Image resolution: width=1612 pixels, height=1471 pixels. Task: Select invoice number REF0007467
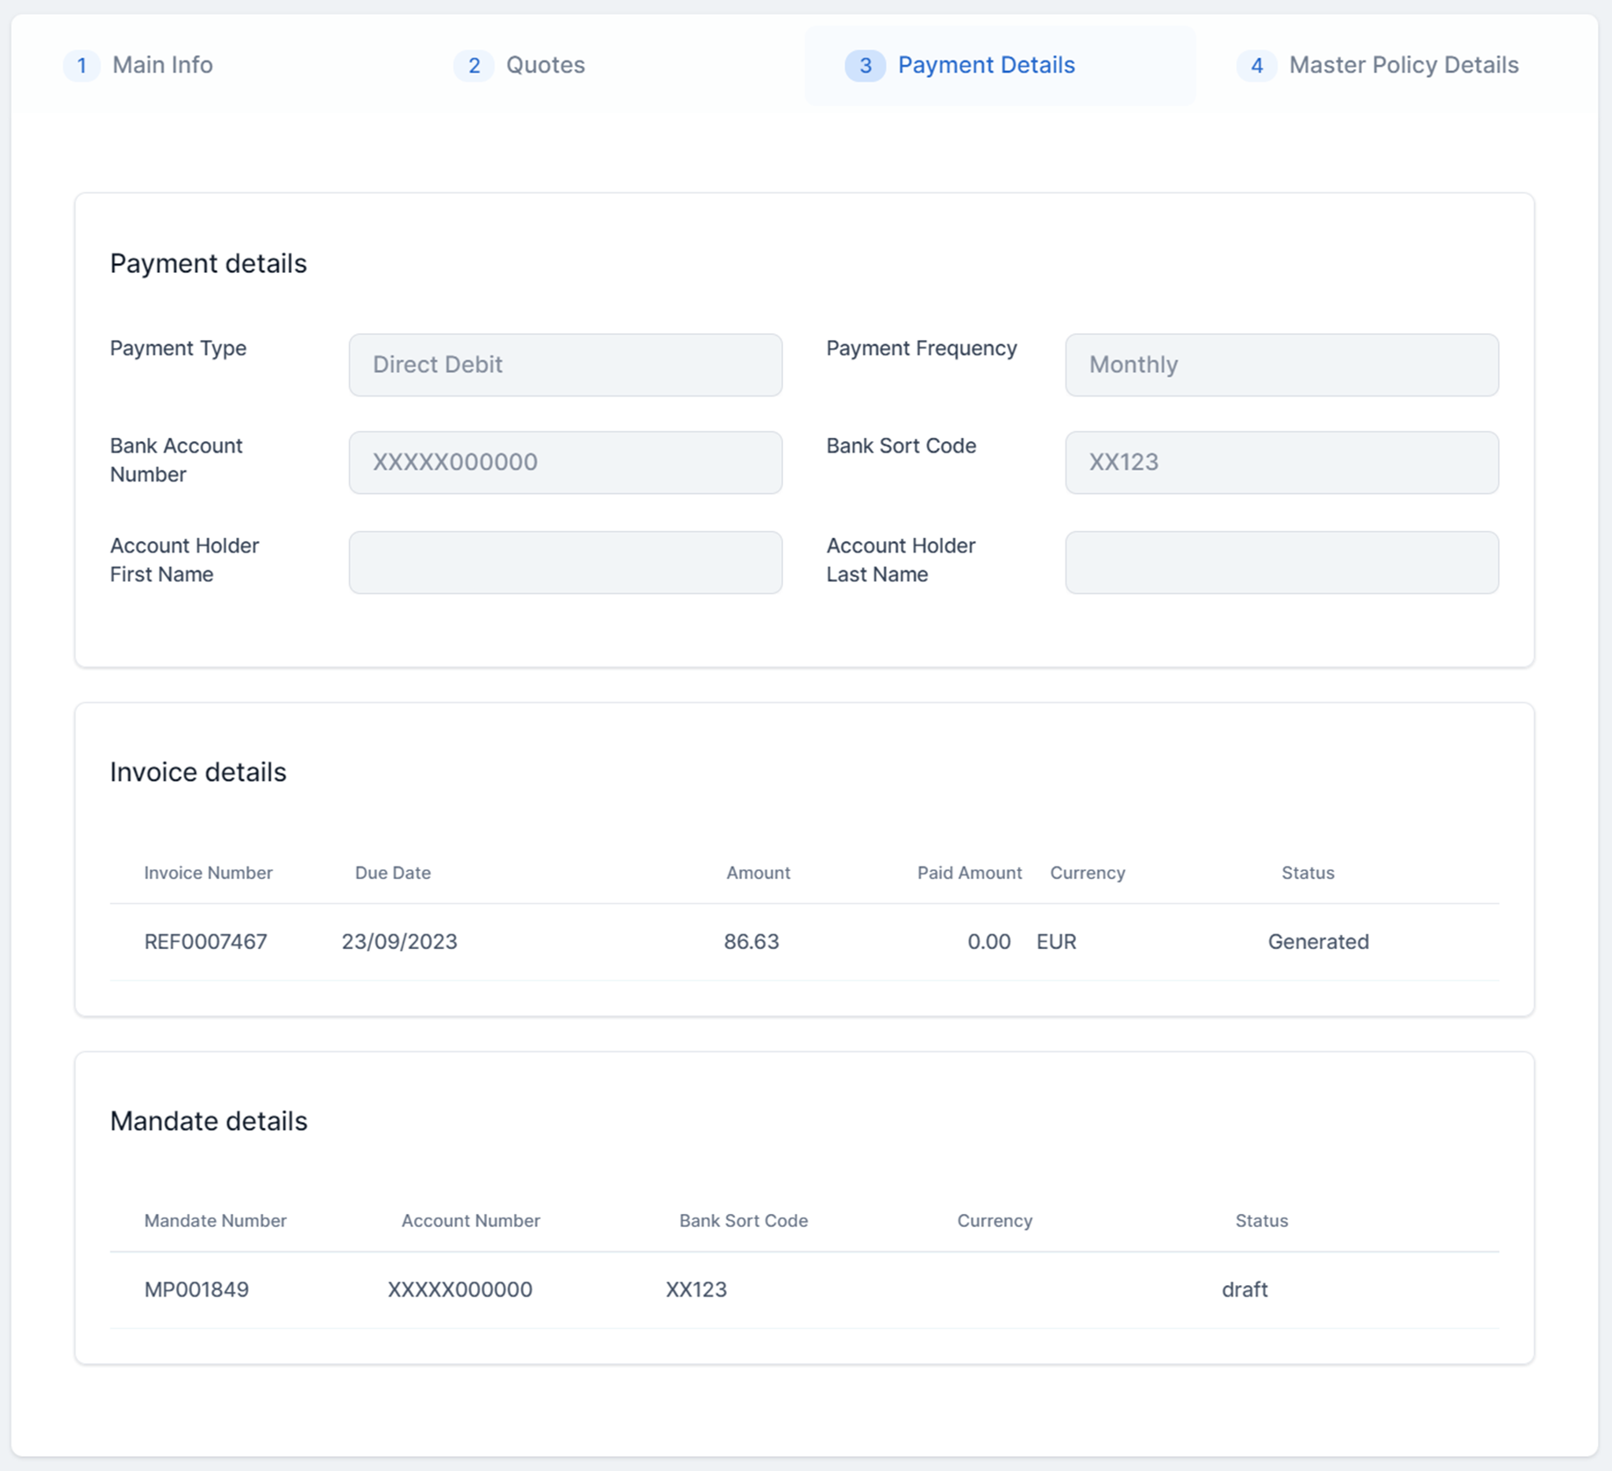[205, 941]
